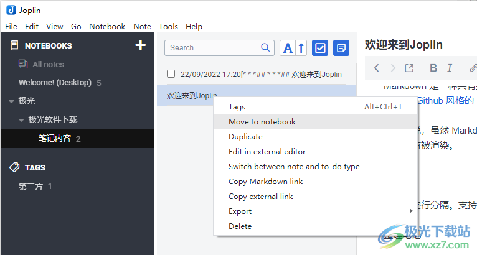The image size is (477, 255).
Task: Open the View menu
Action: [54, 27]
